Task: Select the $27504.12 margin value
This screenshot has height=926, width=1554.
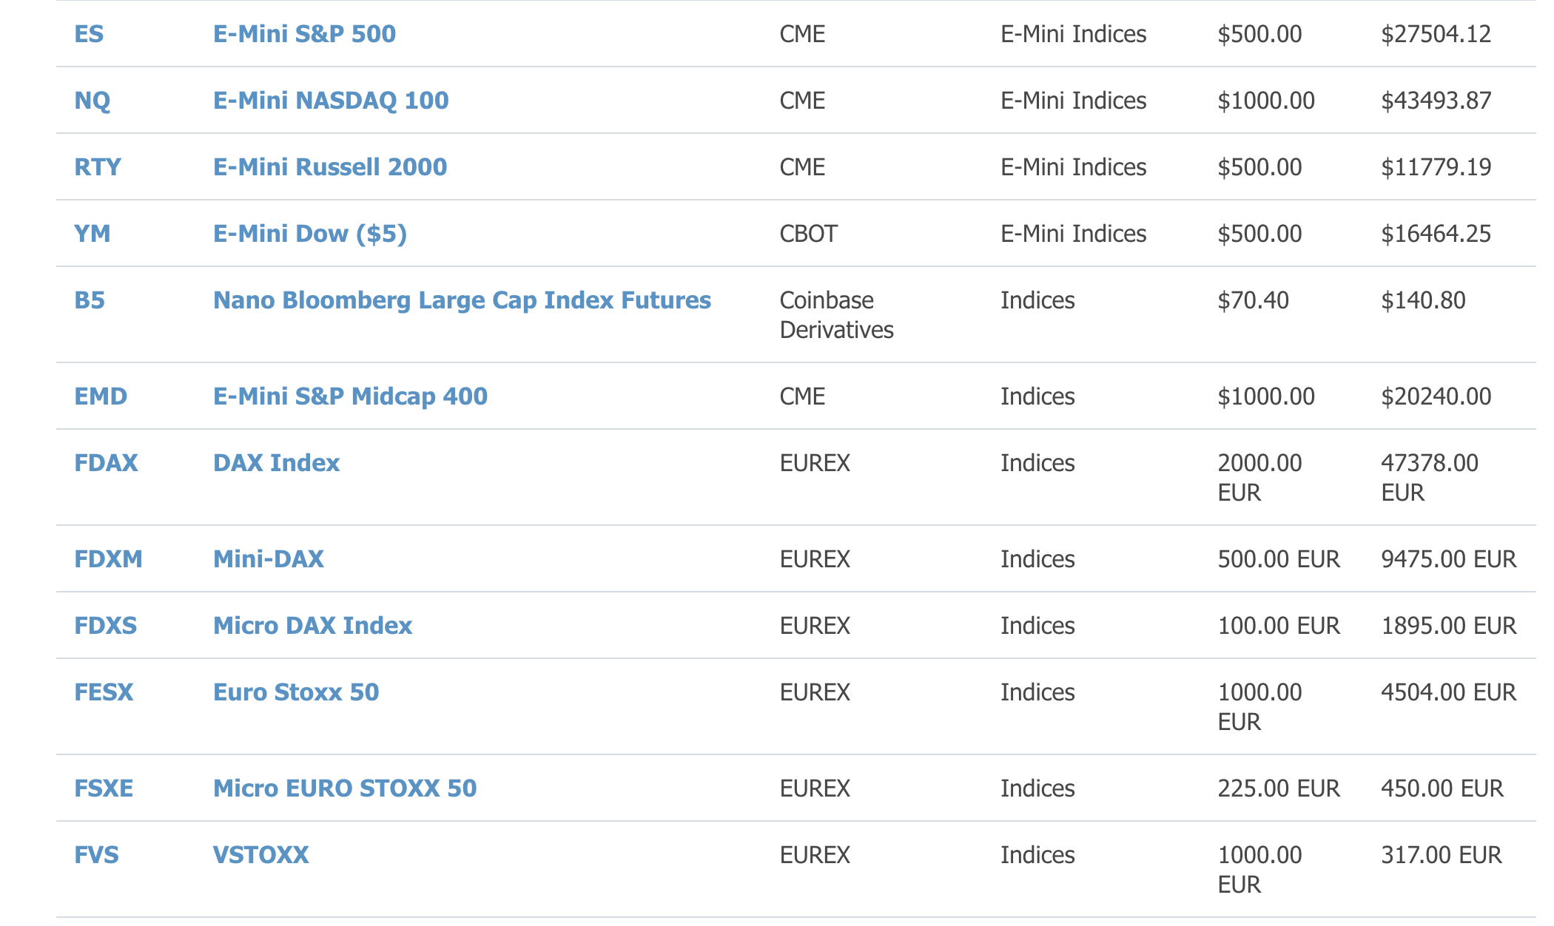Action: pyautogui.click(x=1436, y=34)
